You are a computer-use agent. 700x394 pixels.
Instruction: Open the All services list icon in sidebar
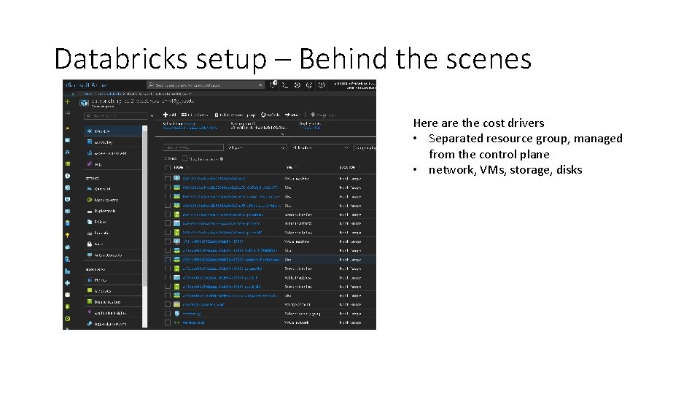pyautogui.click(x=67, y=113)
